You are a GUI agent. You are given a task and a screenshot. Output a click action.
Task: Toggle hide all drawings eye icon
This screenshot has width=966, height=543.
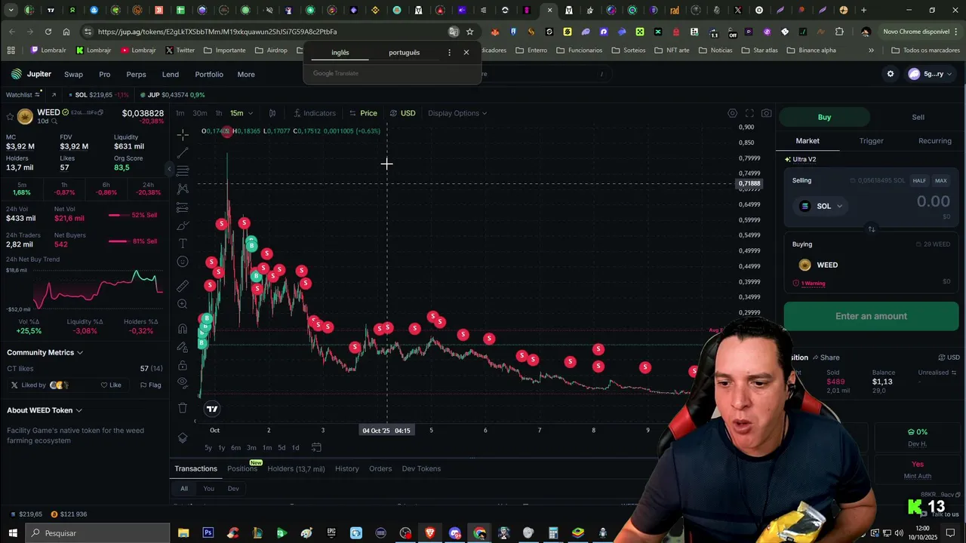183,383
